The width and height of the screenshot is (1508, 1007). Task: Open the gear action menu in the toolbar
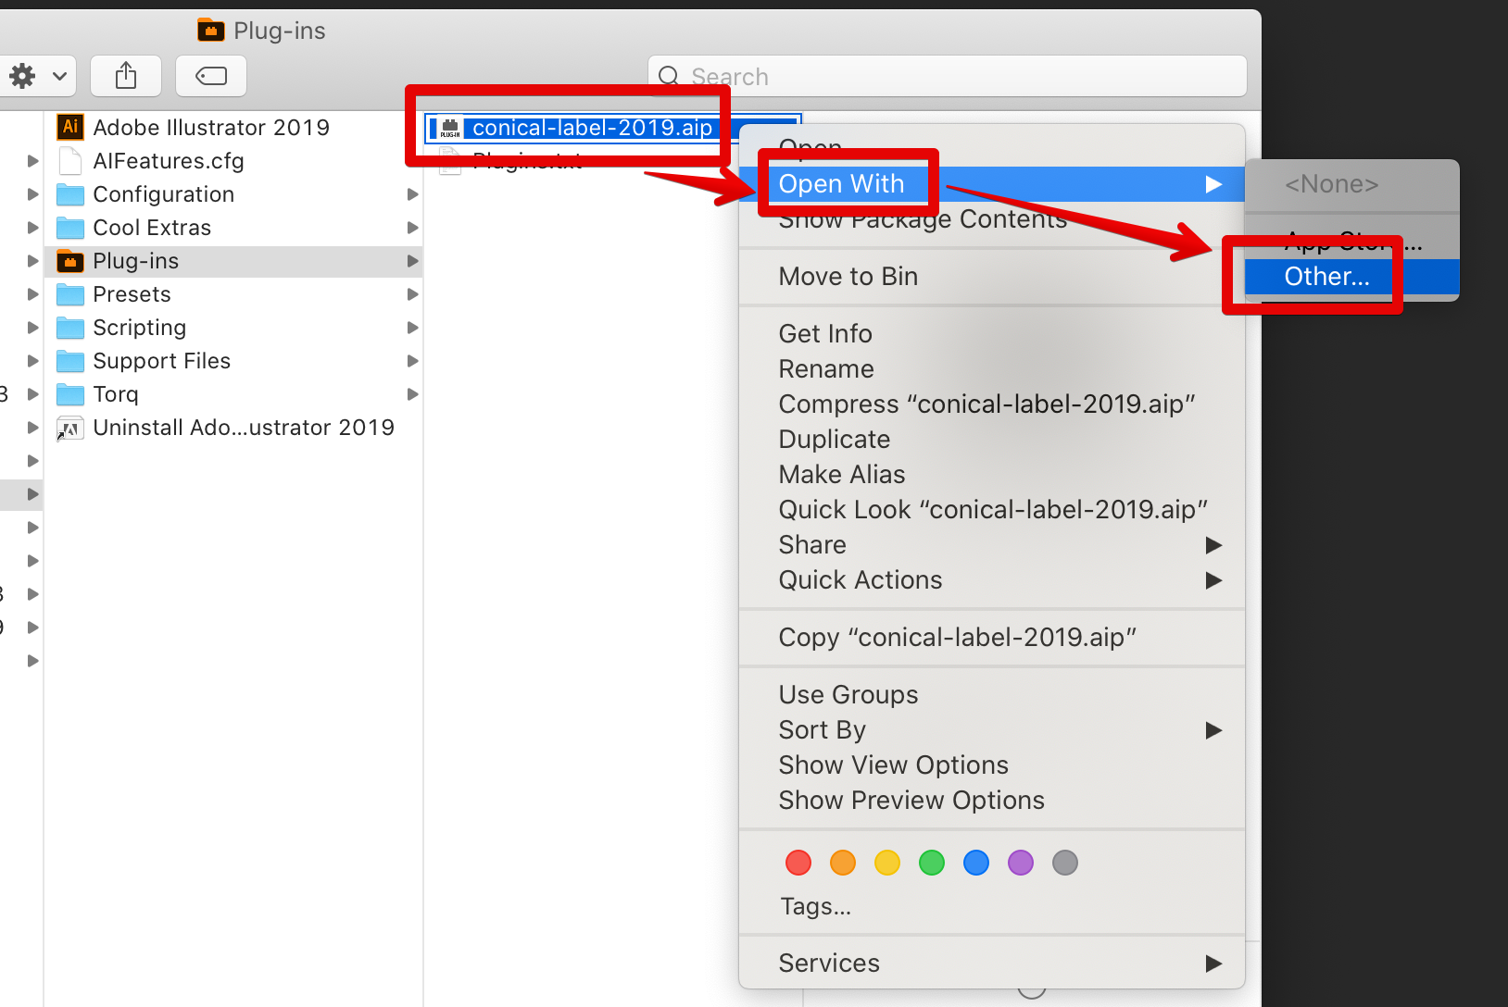(37, 76)
